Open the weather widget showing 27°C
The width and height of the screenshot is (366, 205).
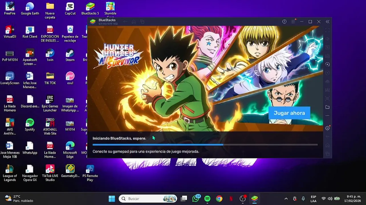point(19,198)
